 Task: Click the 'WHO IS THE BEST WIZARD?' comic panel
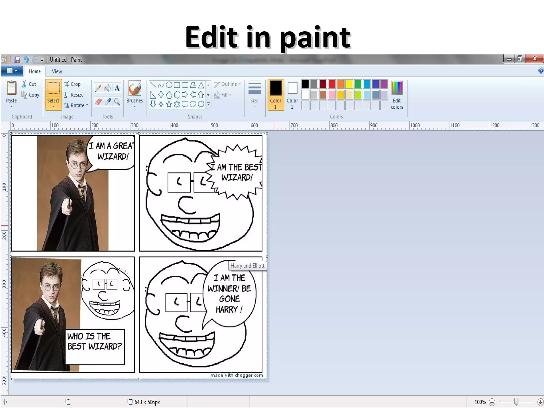73,314
